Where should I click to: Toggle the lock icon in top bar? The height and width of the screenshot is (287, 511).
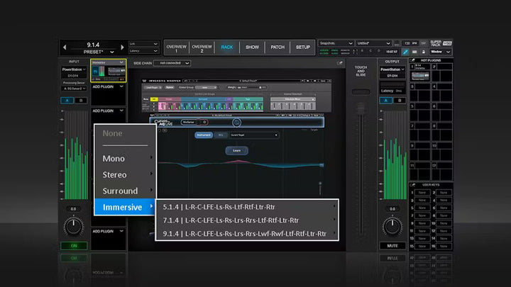(x=423, y=52)
